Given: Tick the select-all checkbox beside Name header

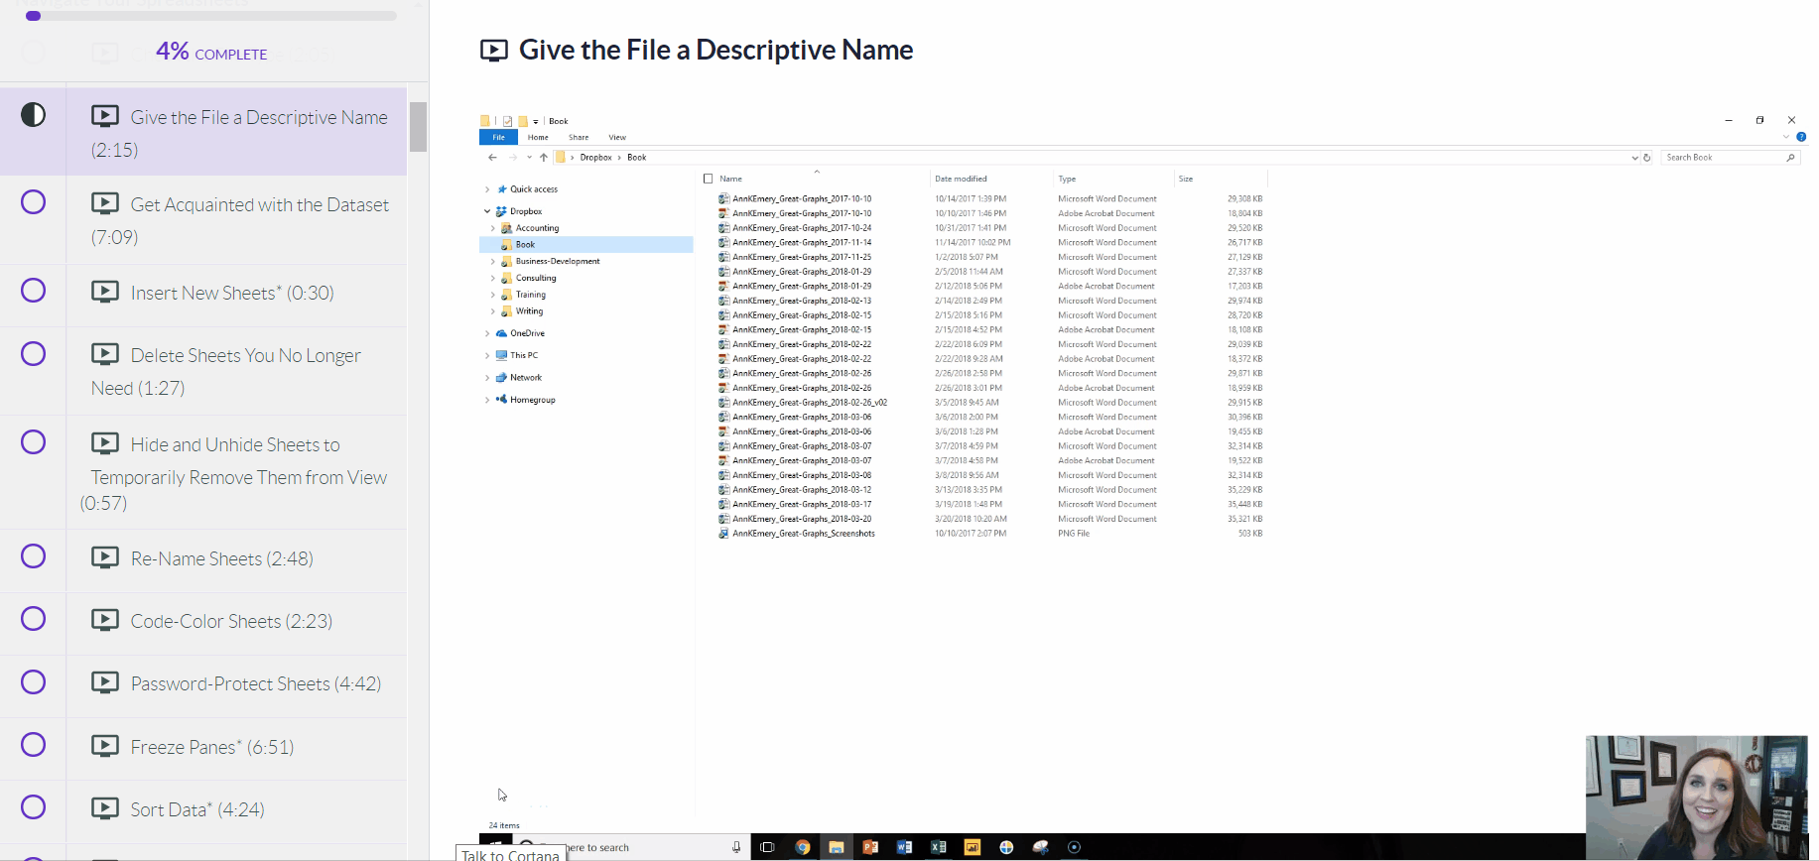Looking at the screenshot, I should [x=709, y=179].
